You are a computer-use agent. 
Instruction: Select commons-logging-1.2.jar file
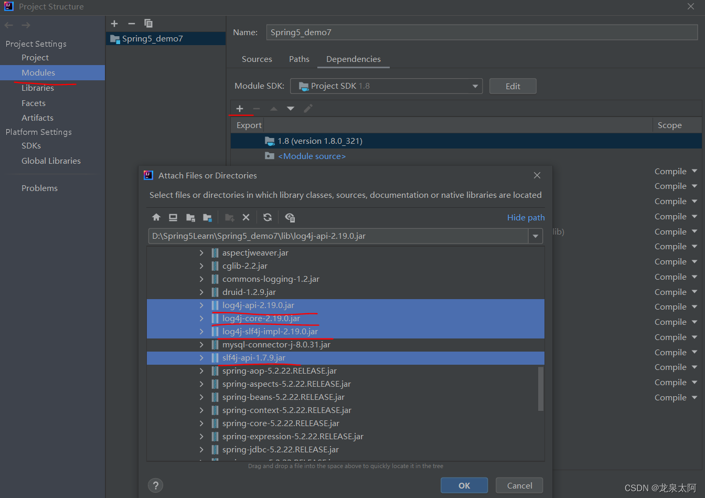[271, 279]
